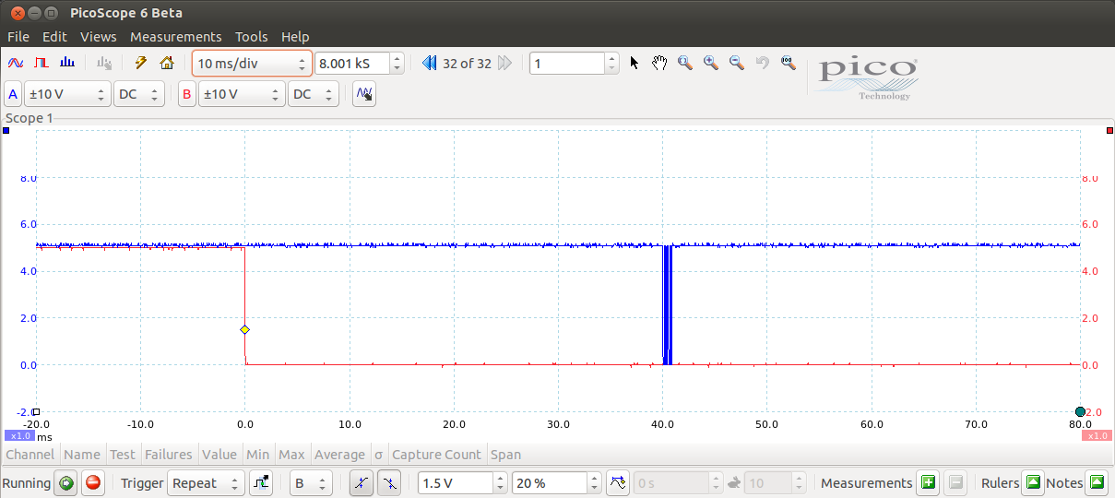
Task: Add a measurement with plus icon
Action: coord(928,482)
